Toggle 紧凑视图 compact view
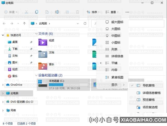 [x=112, y=77]
